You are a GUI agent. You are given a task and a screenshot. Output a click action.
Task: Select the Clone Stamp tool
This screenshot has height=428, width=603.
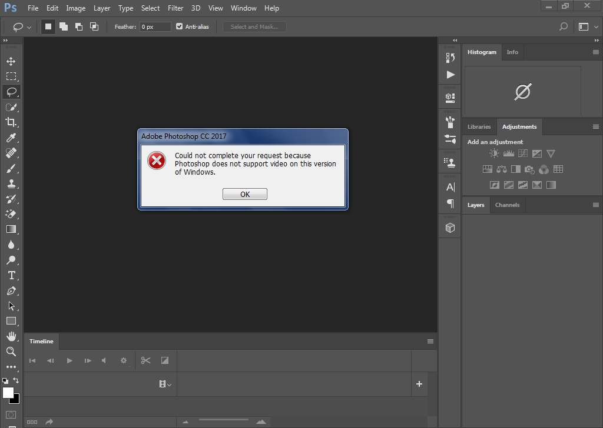point(11,183)
